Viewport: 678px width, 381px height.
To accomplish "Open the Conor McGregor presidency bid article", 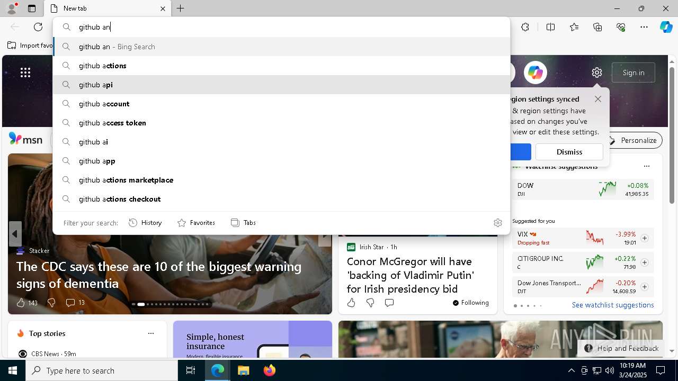I will (411, 275).
